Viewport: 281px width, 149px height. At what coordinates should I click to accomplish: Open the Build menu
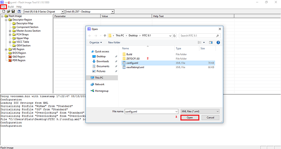[11, 7]
